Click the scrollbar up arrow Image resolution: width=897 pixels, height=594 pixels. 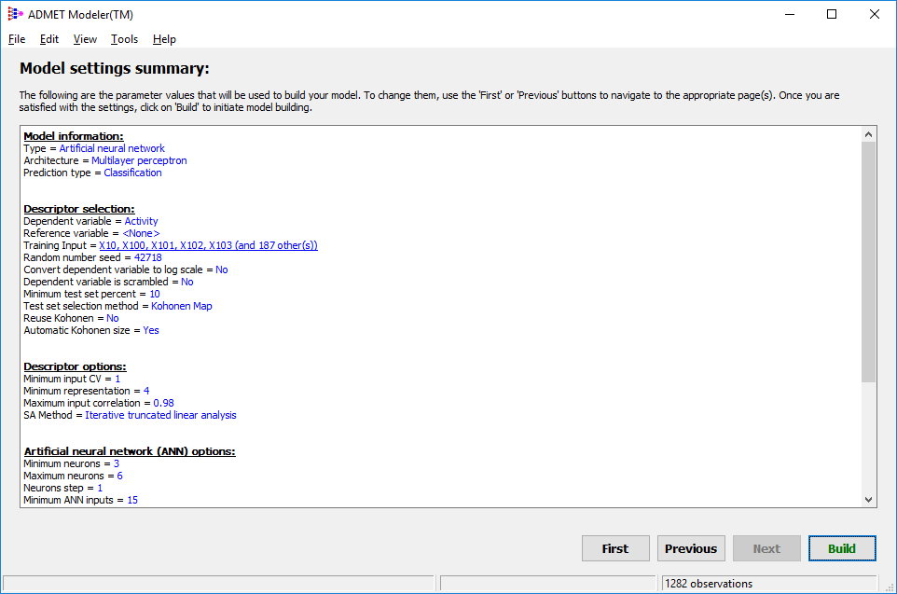(868, 134)
